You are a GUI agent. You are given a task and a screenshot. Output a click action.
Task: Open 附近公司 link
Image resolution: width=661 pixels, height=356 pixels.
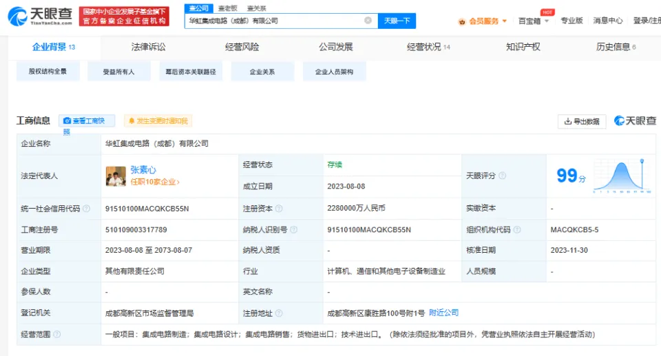click(x=443, y=313)
